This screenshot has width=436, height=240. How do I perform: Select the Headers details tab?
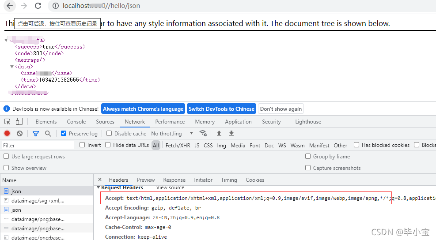tap(118, 180)
